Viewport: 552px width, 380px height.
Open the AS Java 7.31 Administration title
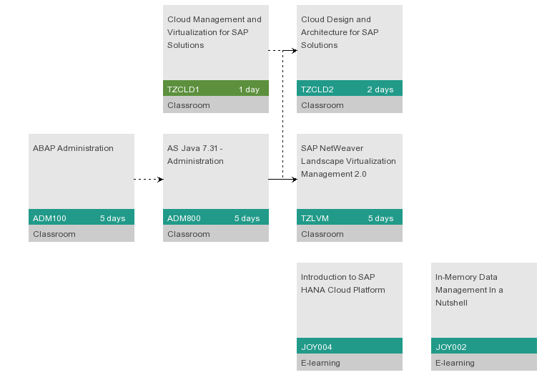[x=195, y=155]
